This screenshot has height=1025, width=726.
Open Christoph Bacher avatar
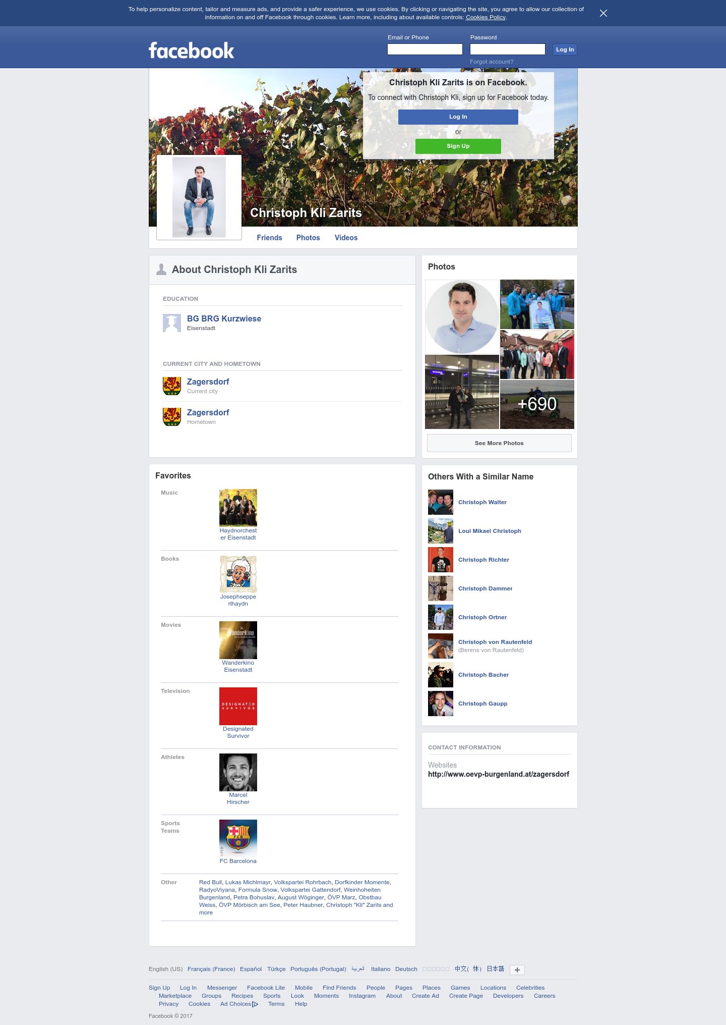pos(441,675)
